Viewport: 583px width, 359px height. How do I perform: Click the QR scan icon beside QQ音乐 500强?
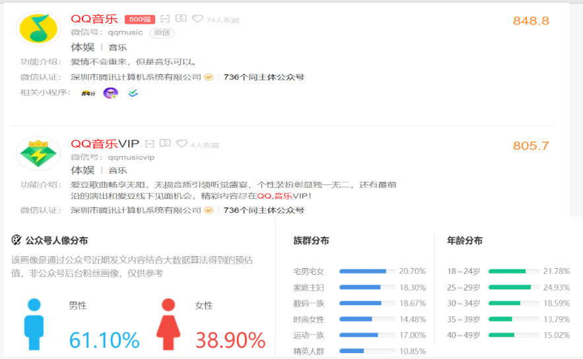[x=165, y=19]
